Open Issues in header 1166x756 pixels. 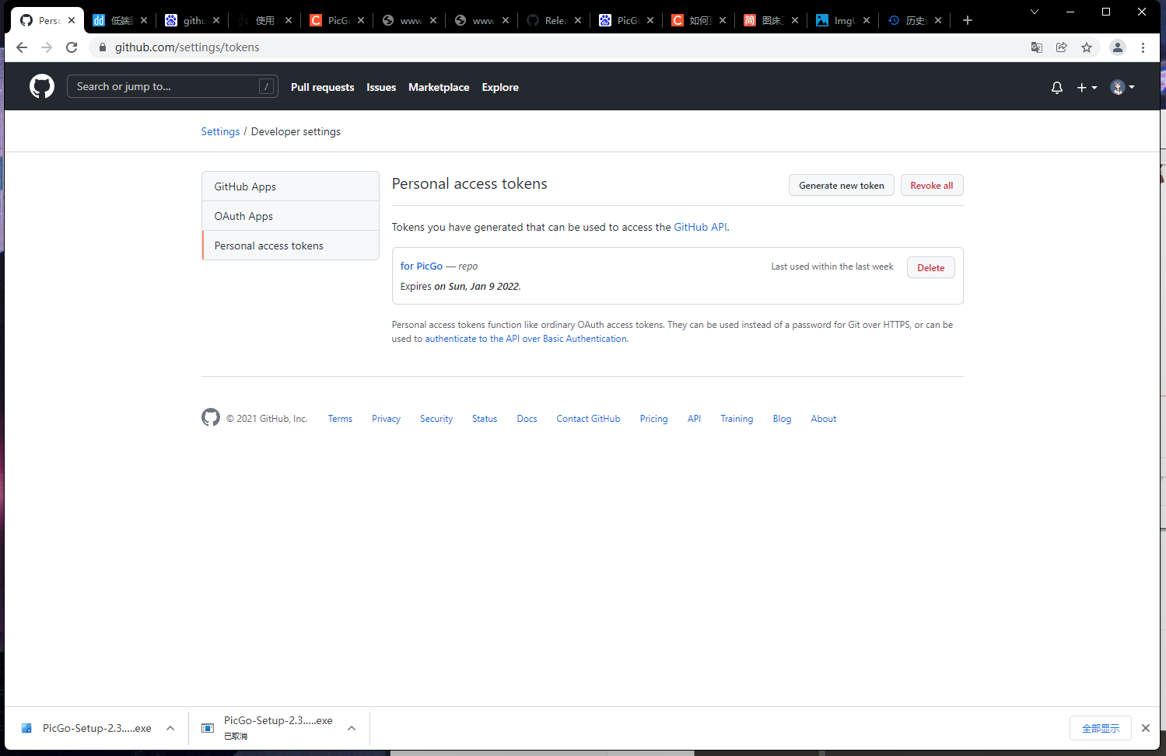381,87
